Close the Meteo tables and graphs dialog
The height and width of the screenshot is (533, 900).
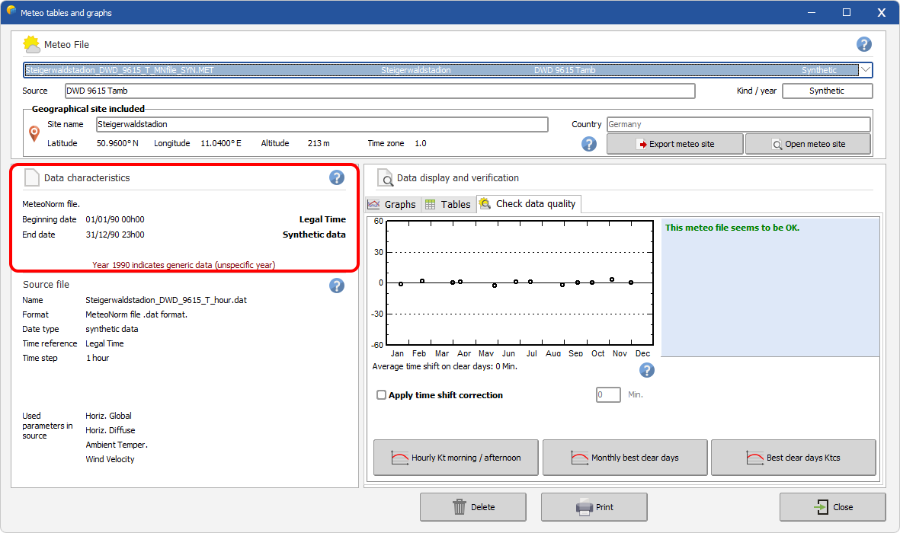(832, 507)
